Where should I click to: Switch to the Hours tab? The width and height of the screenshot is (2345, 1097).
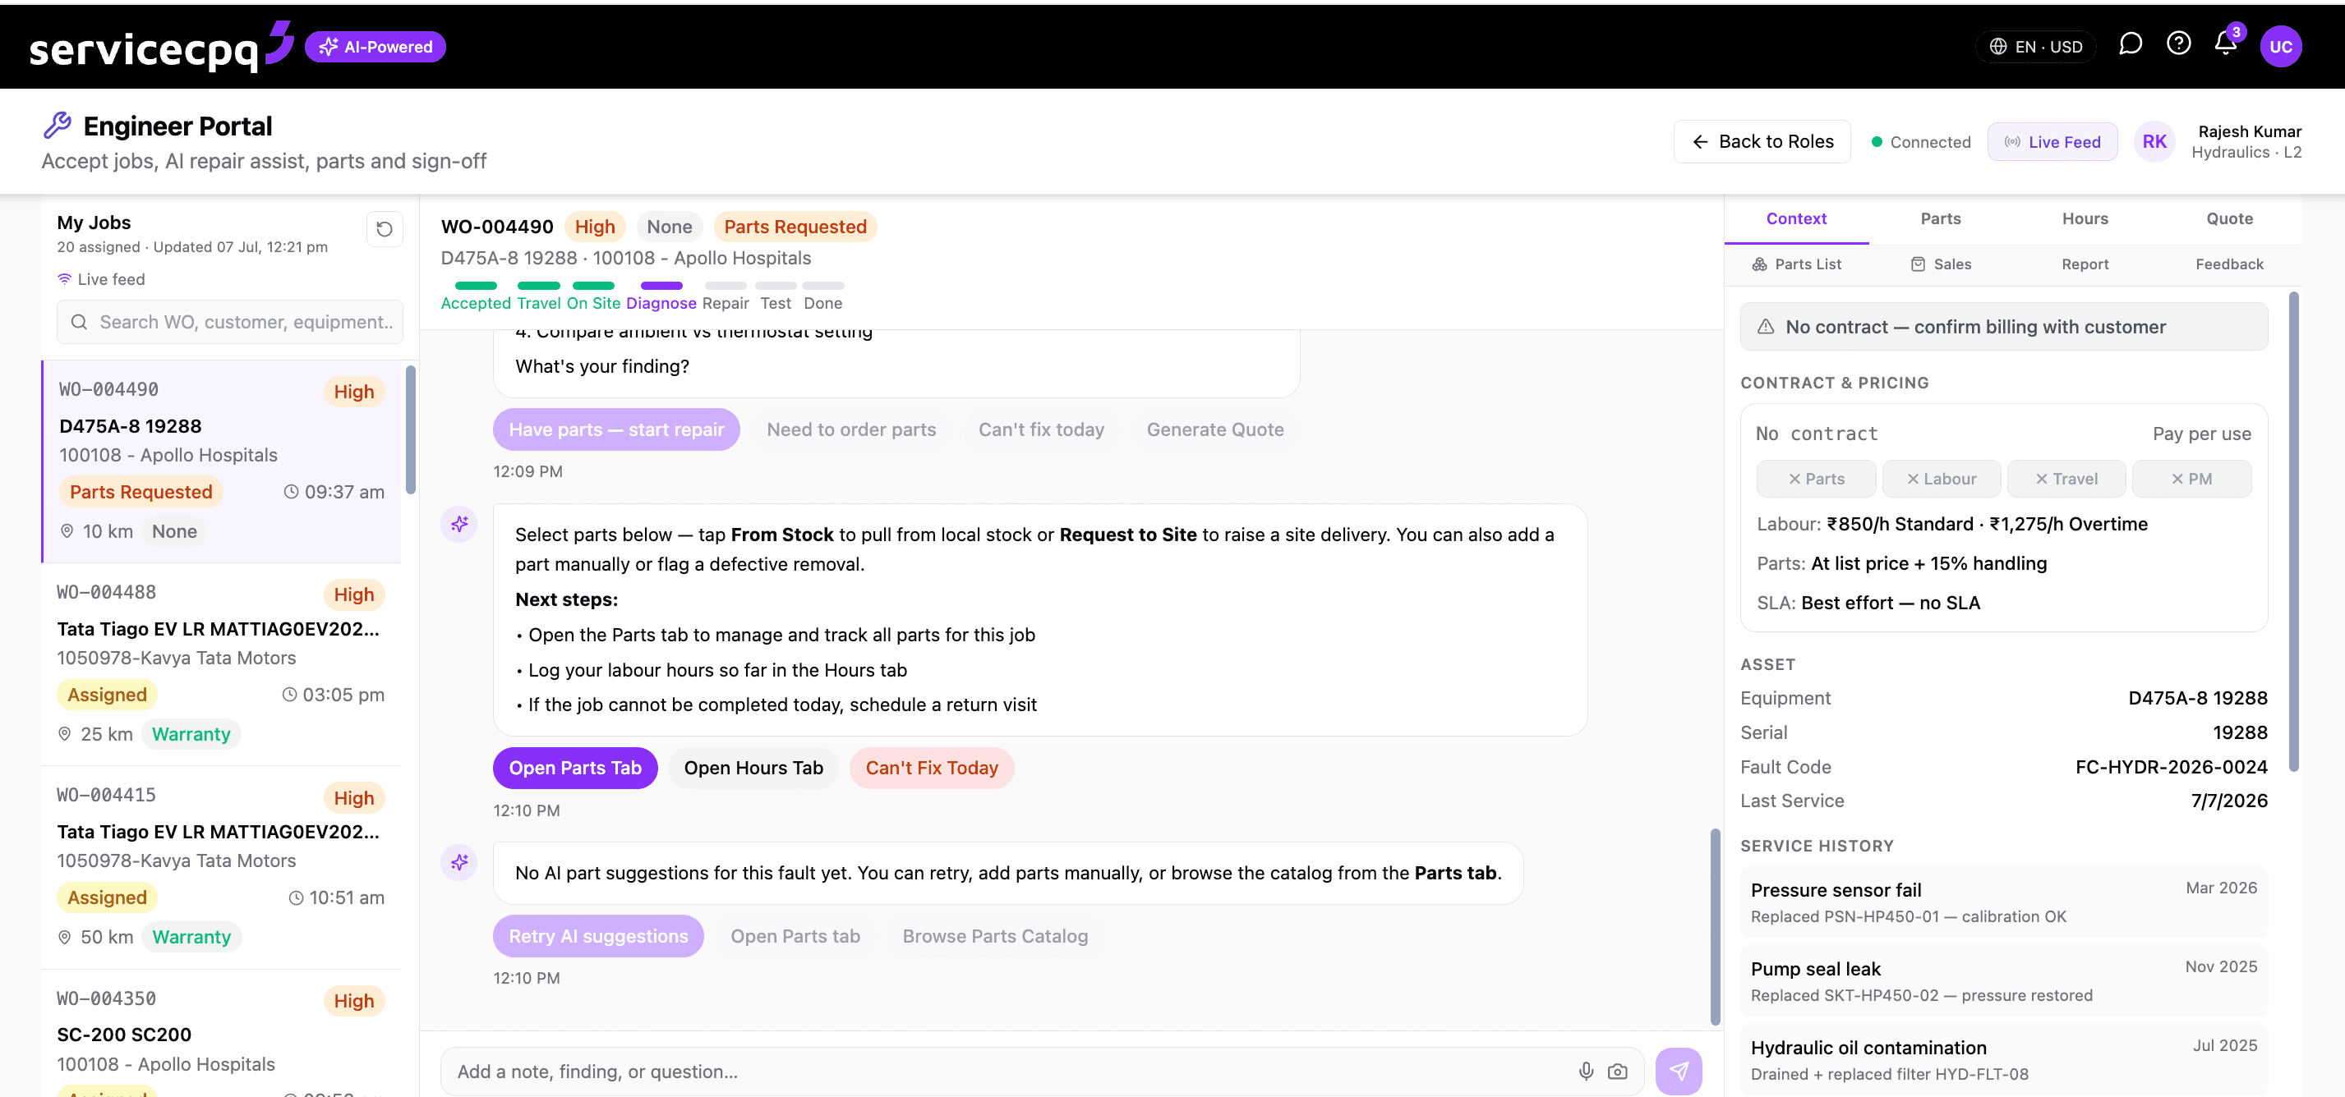click(x=2085, y=219)
